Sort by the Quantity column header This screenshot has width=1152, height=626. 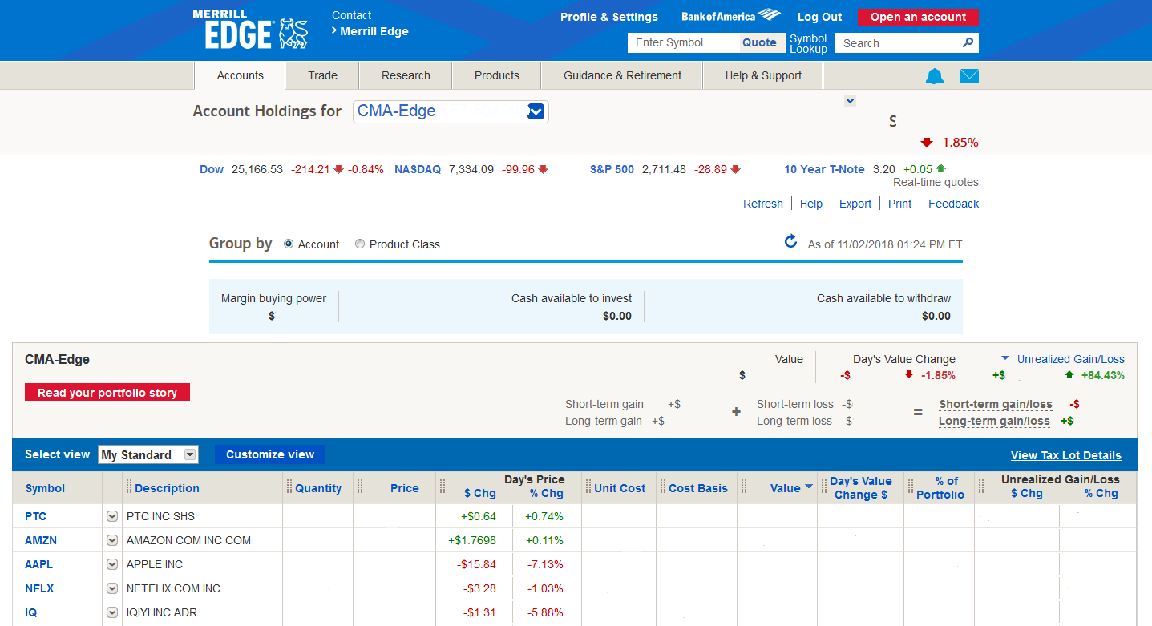coord(318,488)
